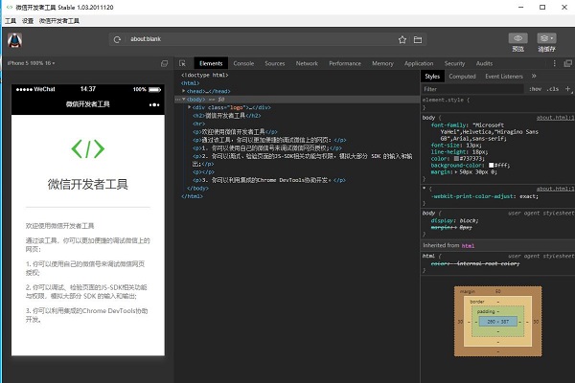Image resolution: width=575 pixels, height=383 pixels.
Task: Open about.html source link for body rule
Action: [x=555, y=118]
